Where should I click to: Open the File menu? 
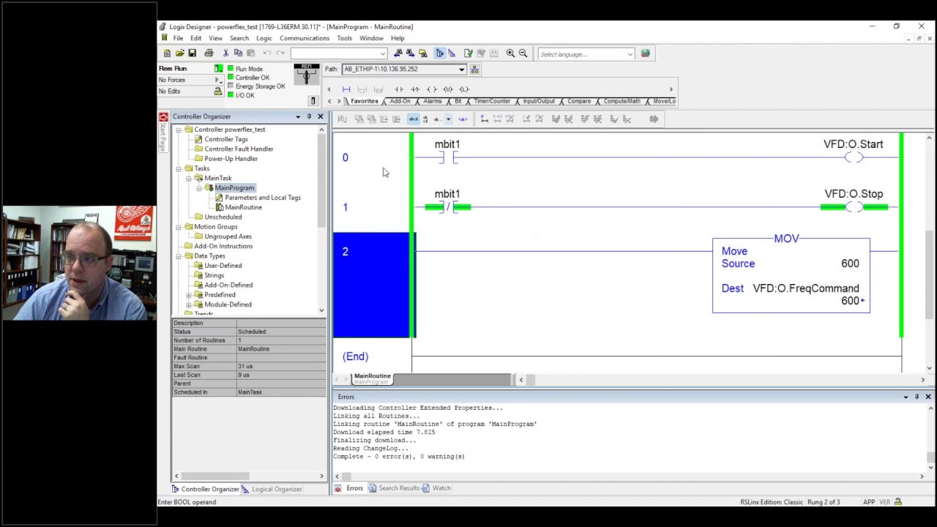[178, 38]
